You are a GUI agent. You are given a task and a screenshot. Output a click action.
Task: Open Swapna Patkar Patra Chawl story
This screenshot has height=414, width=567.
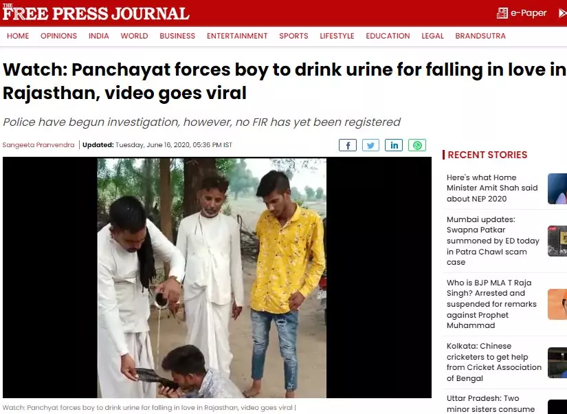493,241
